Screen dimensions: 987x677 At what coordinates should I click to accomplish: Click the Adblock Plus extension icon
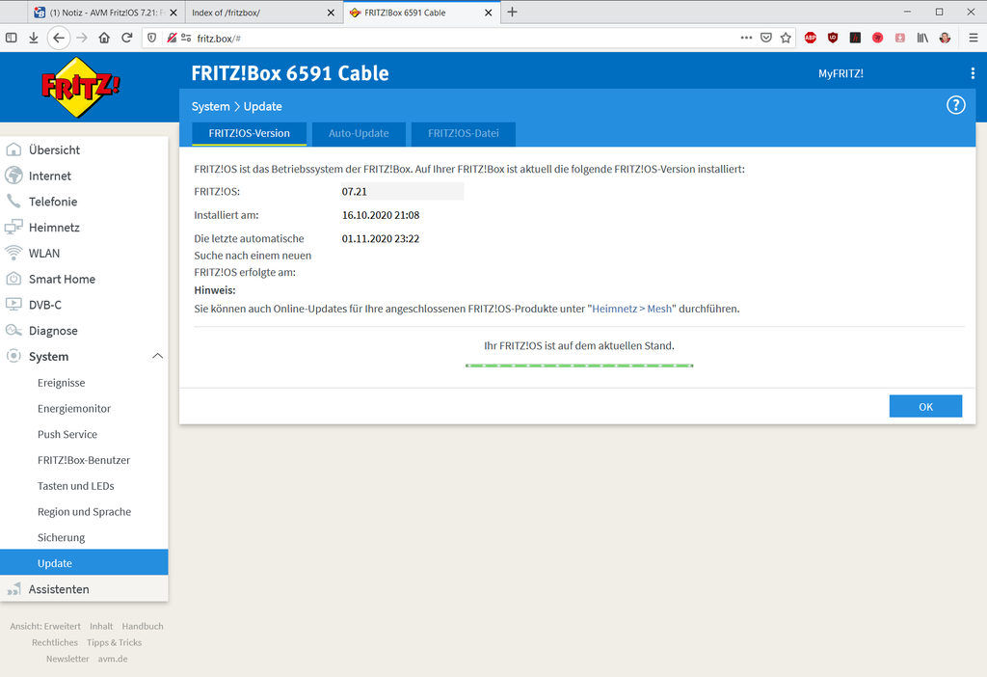click(x=811, y=38)
